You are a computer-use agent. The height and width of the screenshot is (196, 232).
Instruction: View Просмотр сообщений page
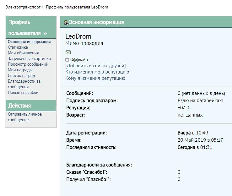tap(28, 64)
